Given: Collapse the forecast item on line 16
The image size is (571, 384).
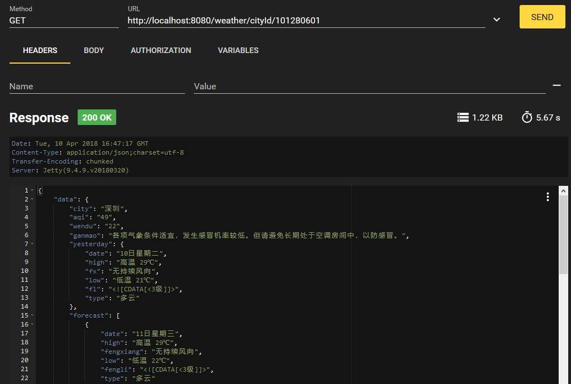Looking at the screenshot, I should tap(32, 324).
